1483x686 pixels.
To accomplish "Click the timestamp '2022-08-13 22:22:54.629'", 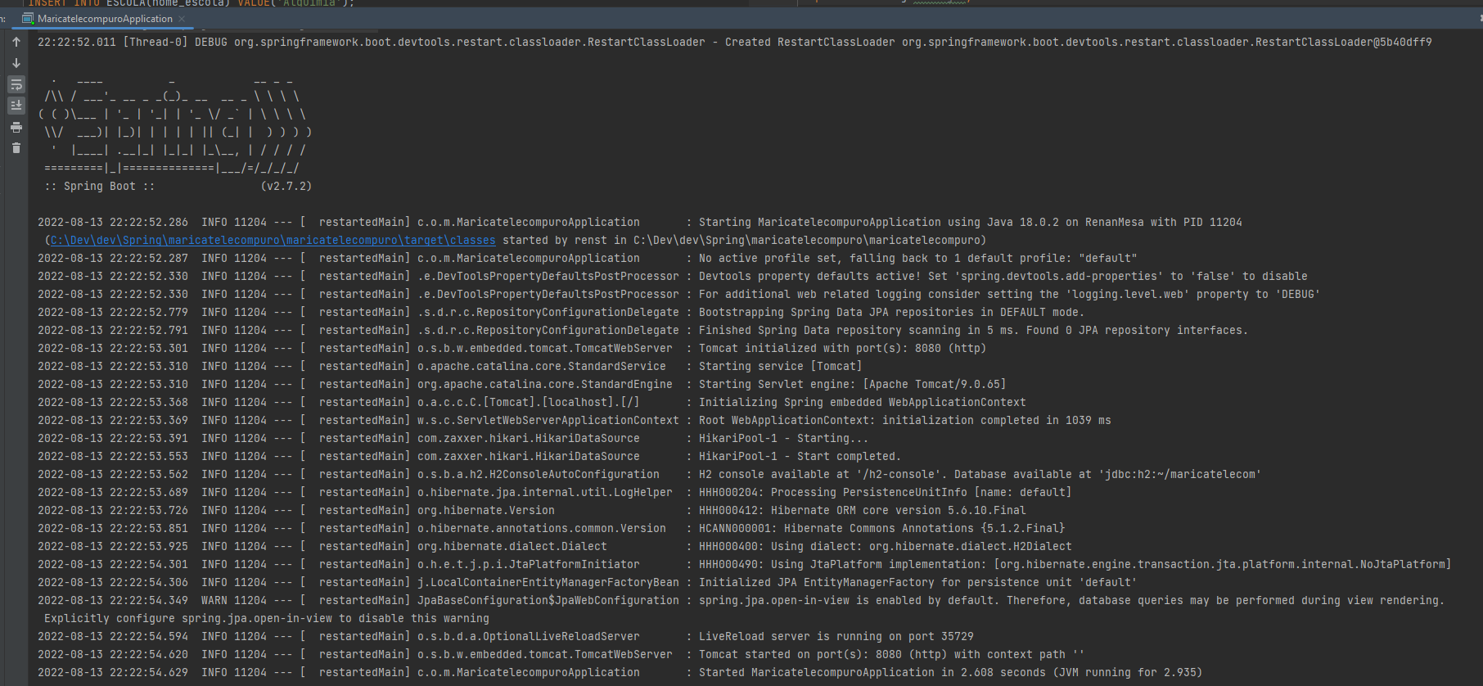I will click(113, 673).
